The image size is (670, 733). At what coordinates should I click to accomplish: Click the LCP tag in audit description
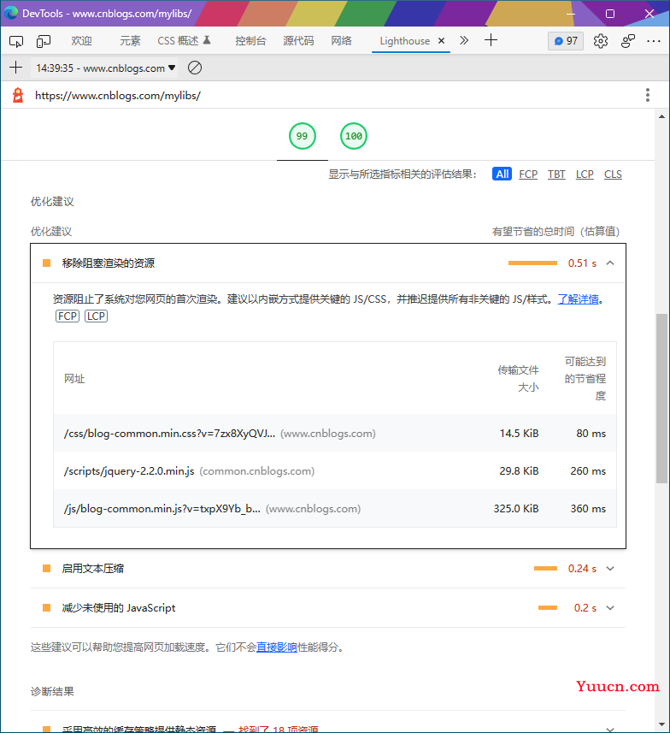point(96,316)
